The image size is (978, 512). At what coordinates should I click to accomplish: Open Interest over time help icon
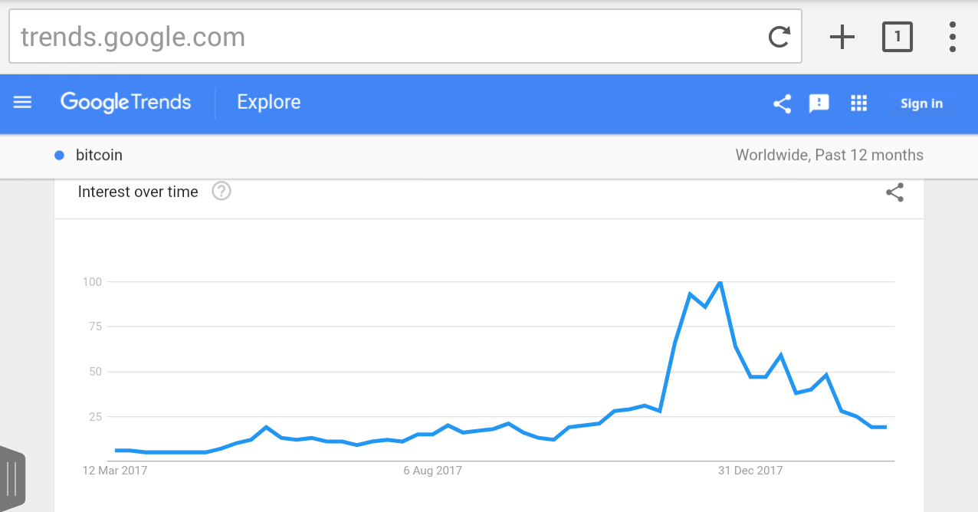[x=222, y=192]
